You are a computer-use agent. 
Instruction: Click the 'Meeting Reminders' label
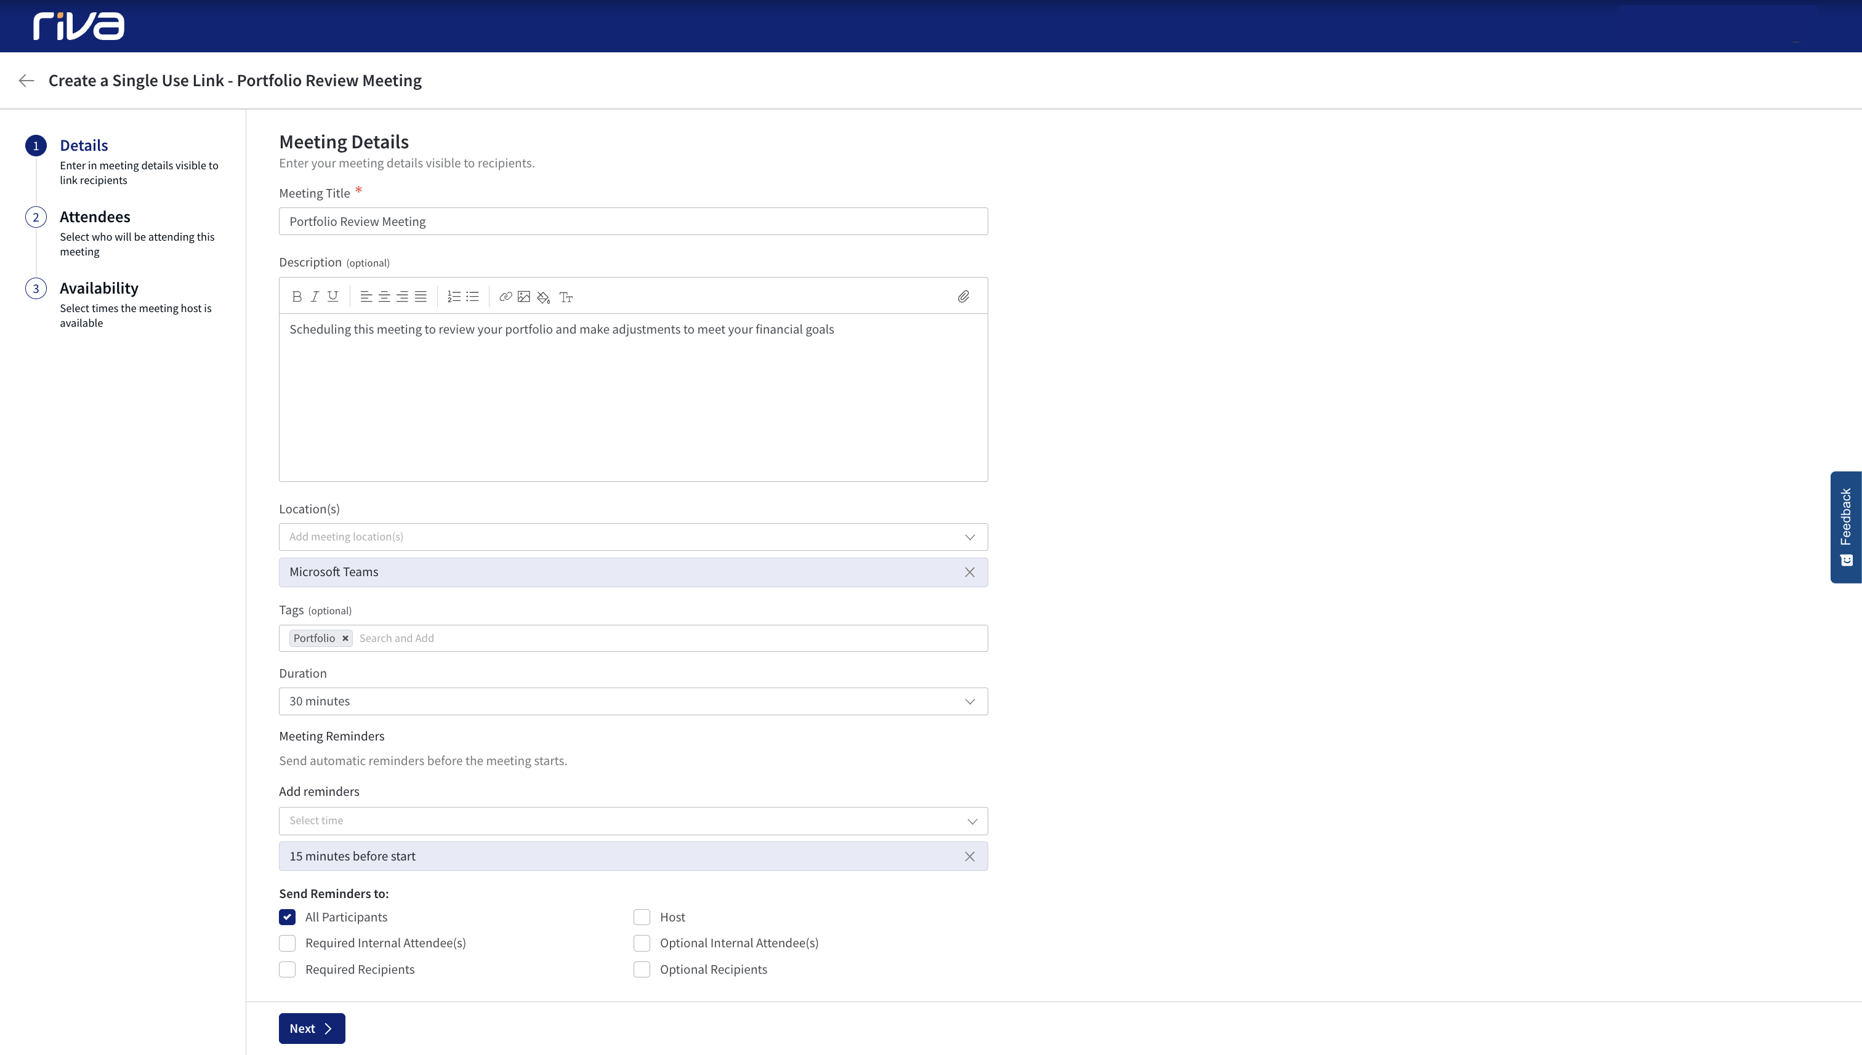[x=331, y=736]
